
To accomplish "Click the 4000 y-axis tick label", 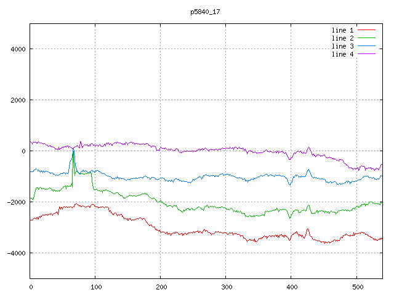I will click(x=17, y=49).
